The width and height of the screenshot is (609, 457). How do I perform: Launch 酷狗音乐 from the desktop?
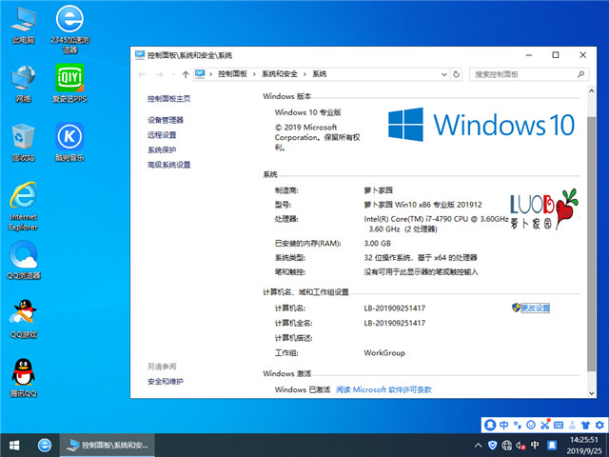click(69, 142)
